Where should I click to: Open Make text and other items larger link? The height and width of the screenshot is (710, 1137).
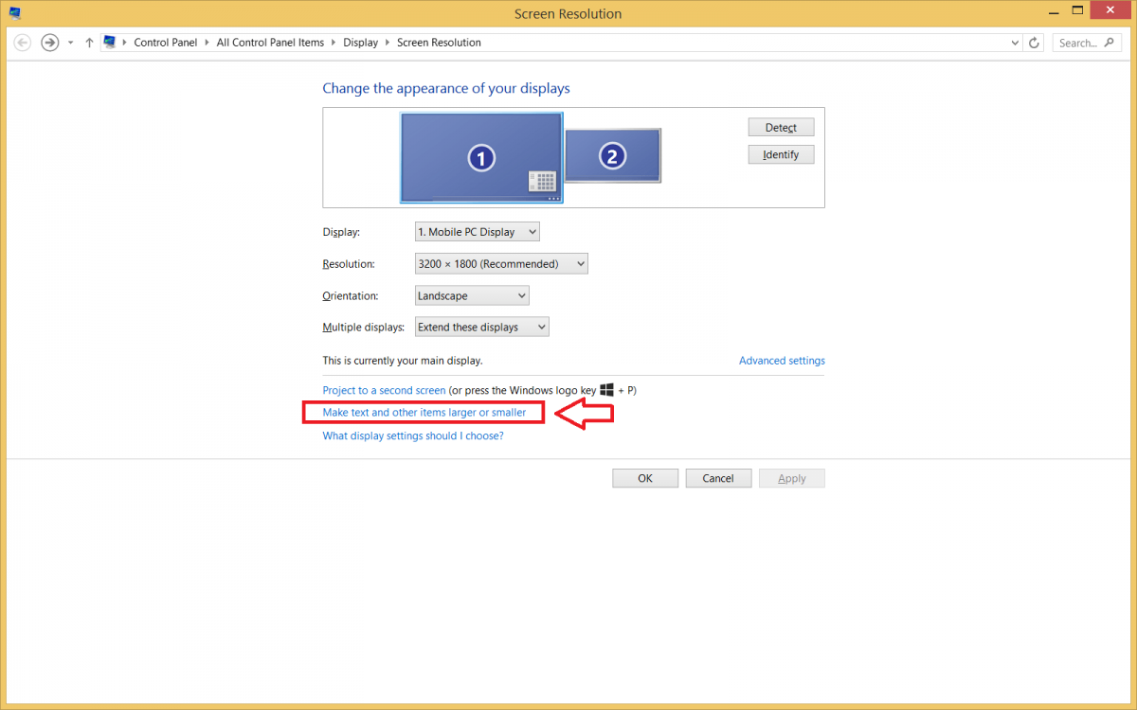(424, 413)
